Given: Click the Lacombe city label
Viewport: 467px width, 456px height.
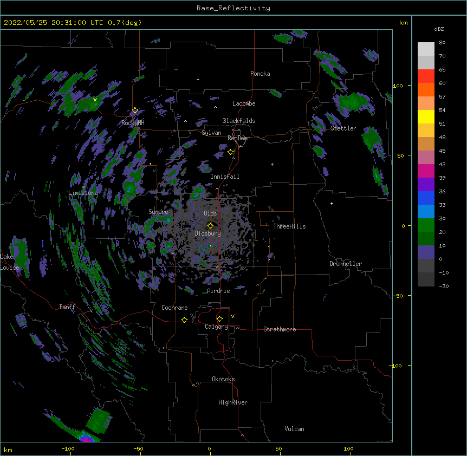Looking at the screenshot, I should coord(244,103).
